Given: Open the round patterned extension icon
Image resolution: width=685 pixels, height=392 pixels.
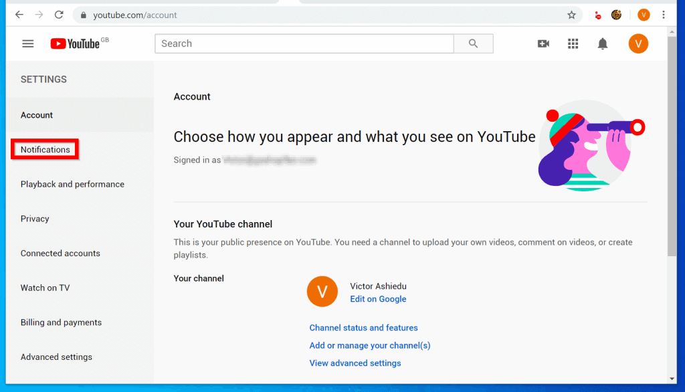Looking at the screenshot, I should click(616, 15).
